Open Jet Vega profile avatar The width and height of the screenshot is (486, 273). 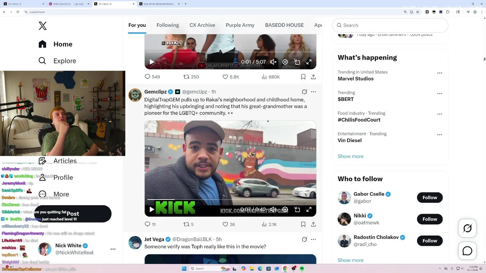click(x=135, y=243)
